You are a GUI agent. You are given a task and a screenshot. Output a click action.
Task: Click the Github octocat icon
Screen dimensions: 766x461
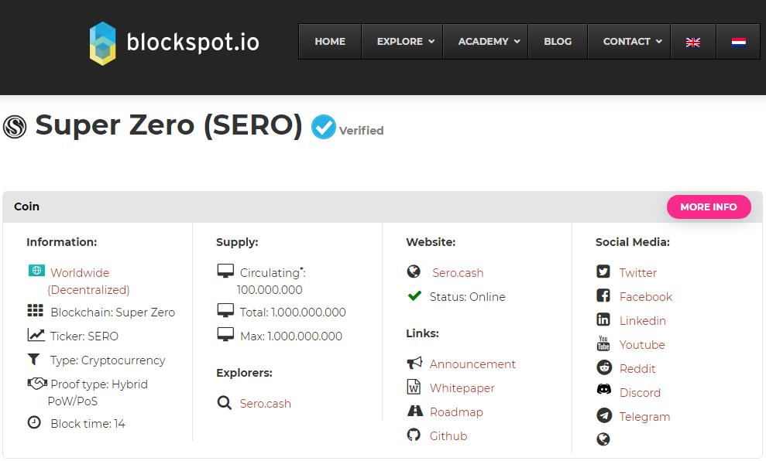click(x=414, y=435)
